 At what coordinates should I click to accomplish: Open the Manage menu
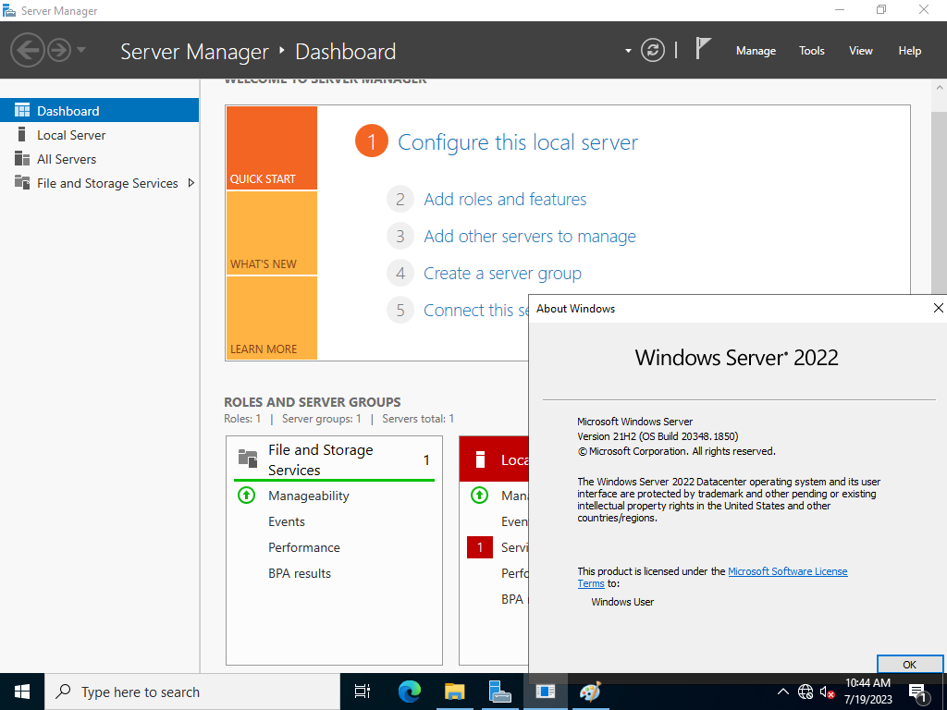756,51
